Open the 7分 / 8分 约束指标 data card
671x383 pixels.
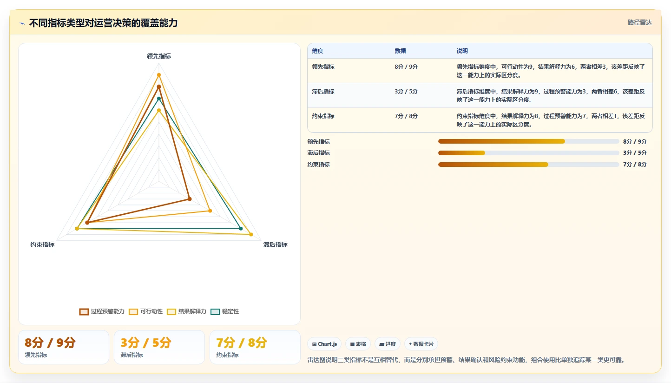point(255,347)
